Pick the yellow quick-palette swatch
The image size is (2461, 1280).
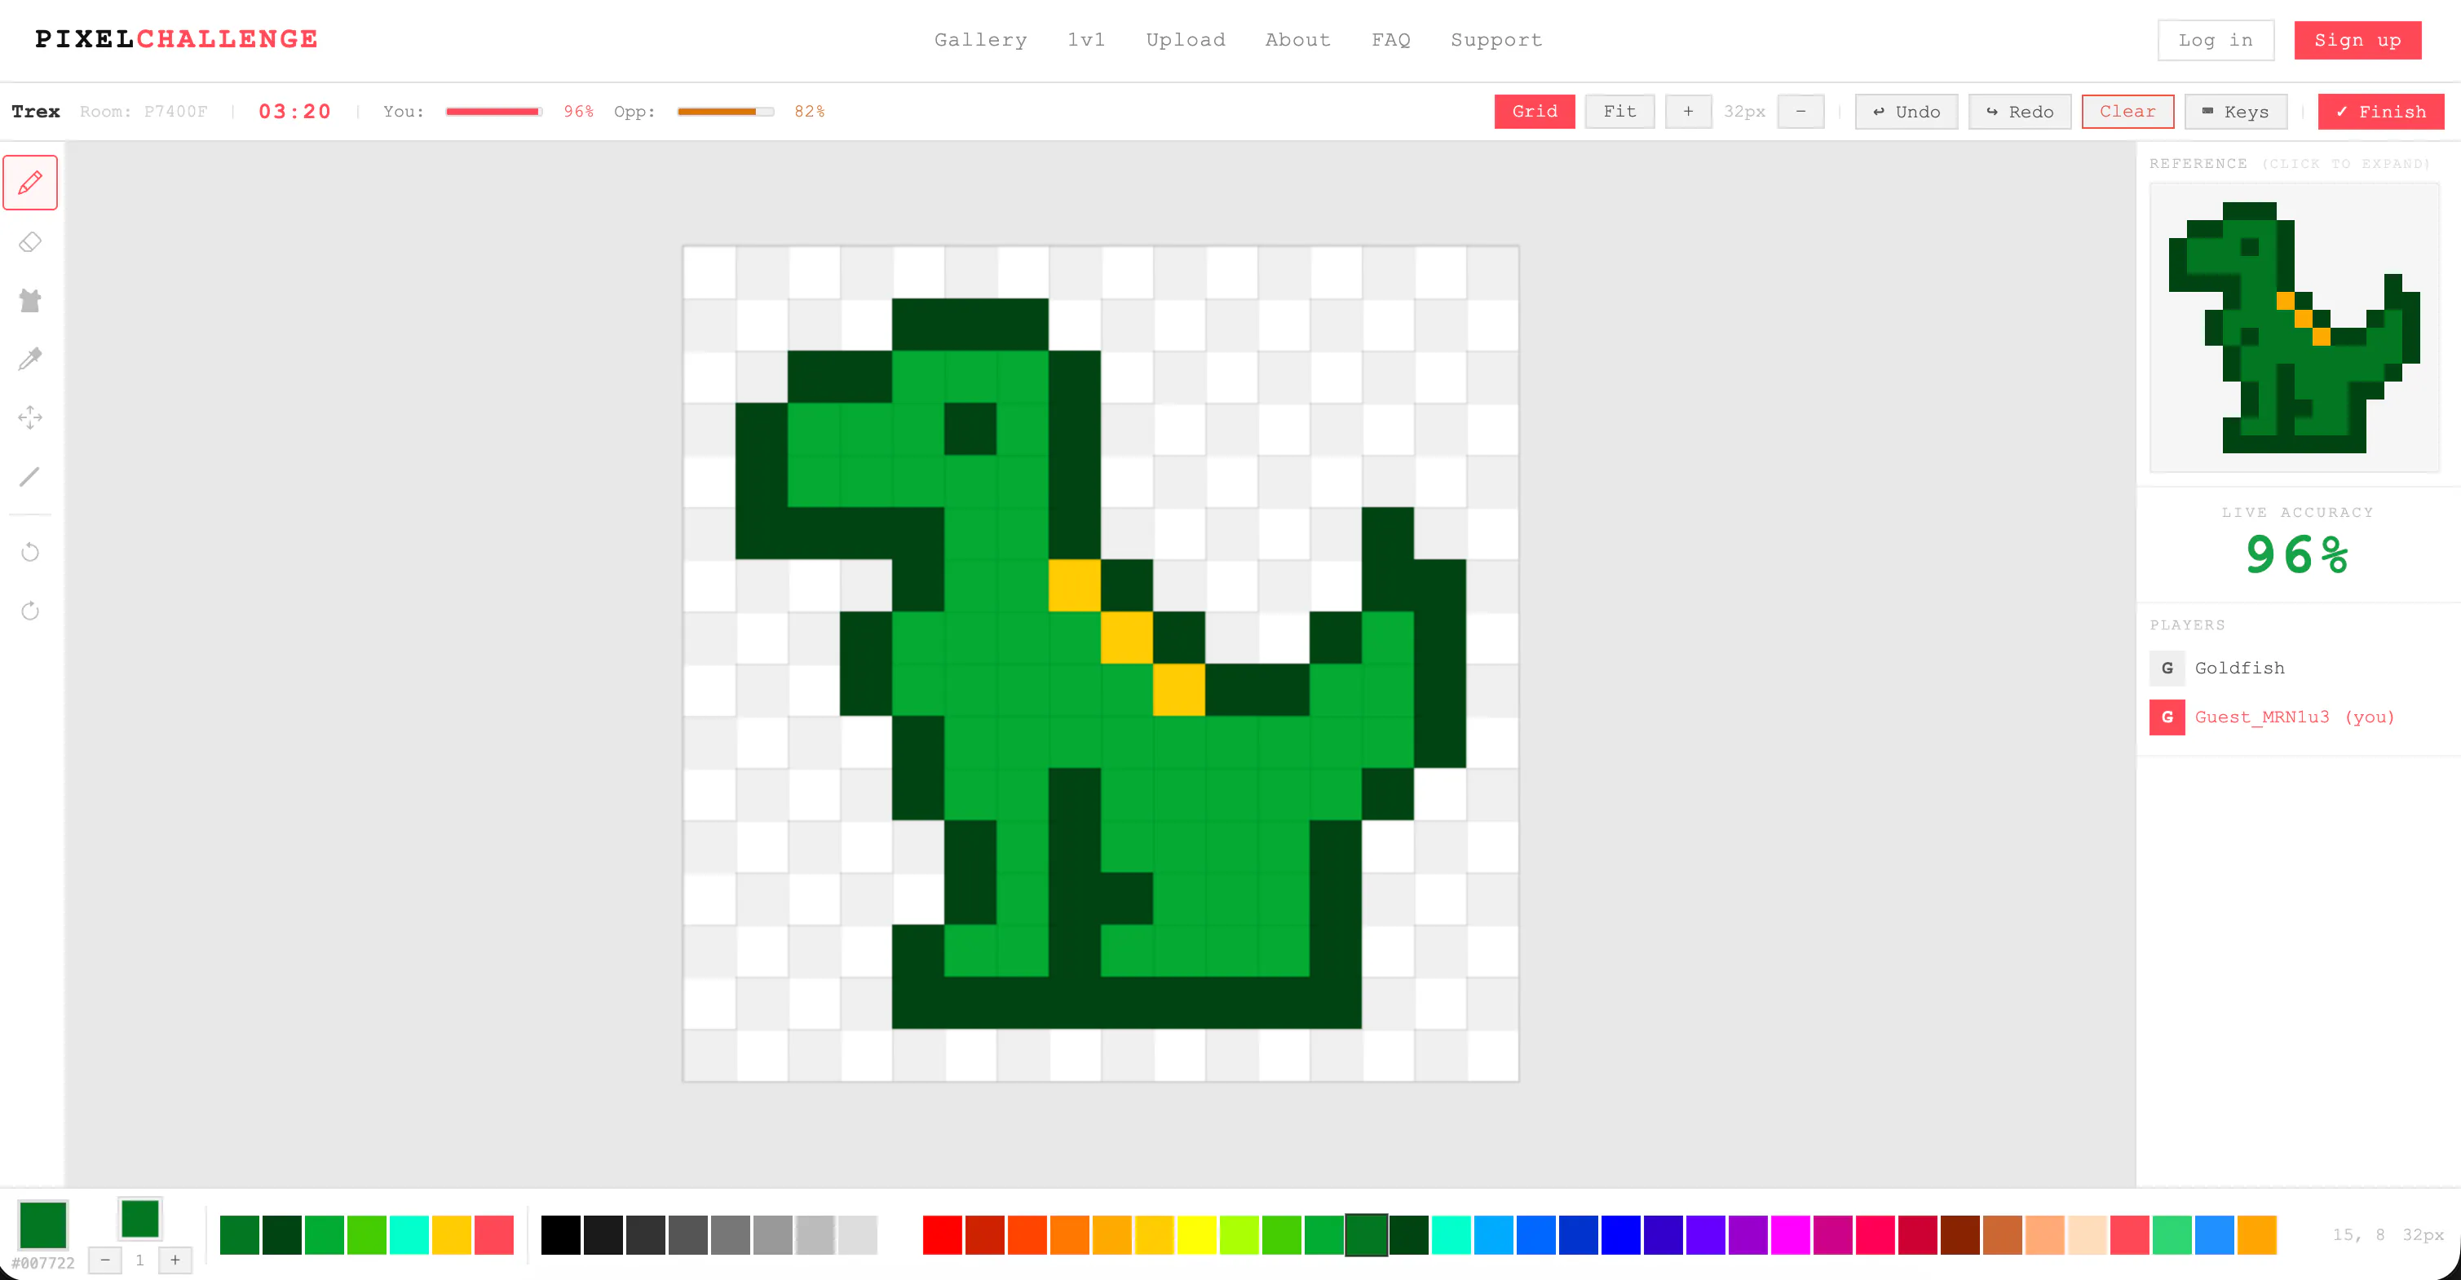coord(451,1234)
